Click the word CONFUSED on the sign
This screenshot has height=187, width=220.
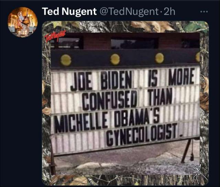click(x=110, y=100)
